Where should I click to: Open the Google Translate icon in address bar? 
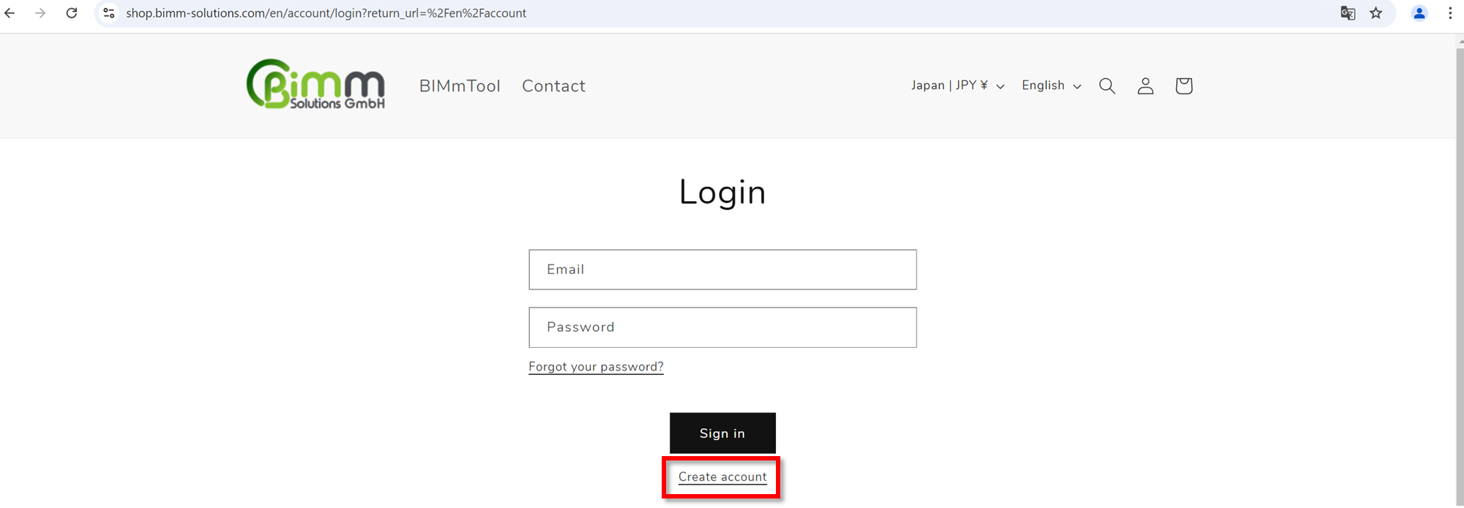coord(1348,13)
